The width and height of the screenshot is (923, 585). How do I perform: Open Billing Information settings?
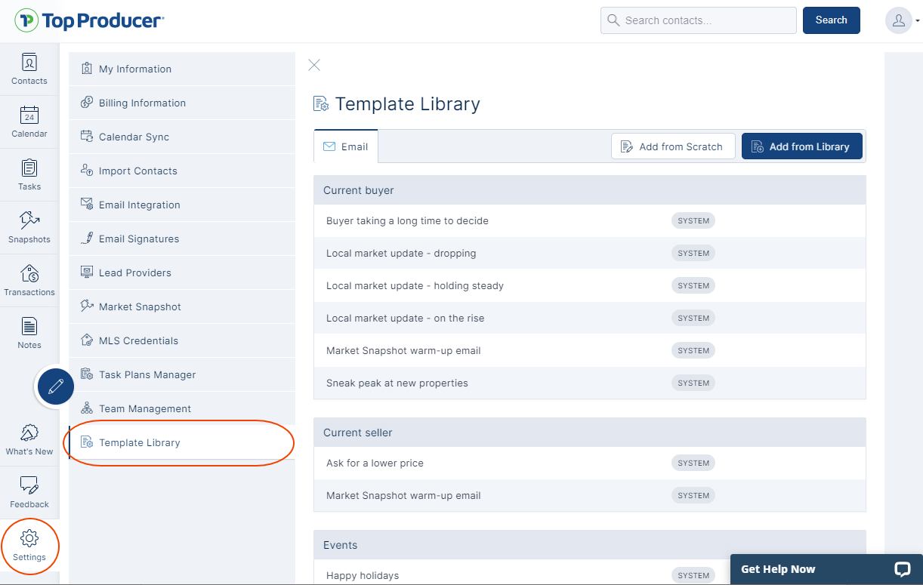pos(182,103)
